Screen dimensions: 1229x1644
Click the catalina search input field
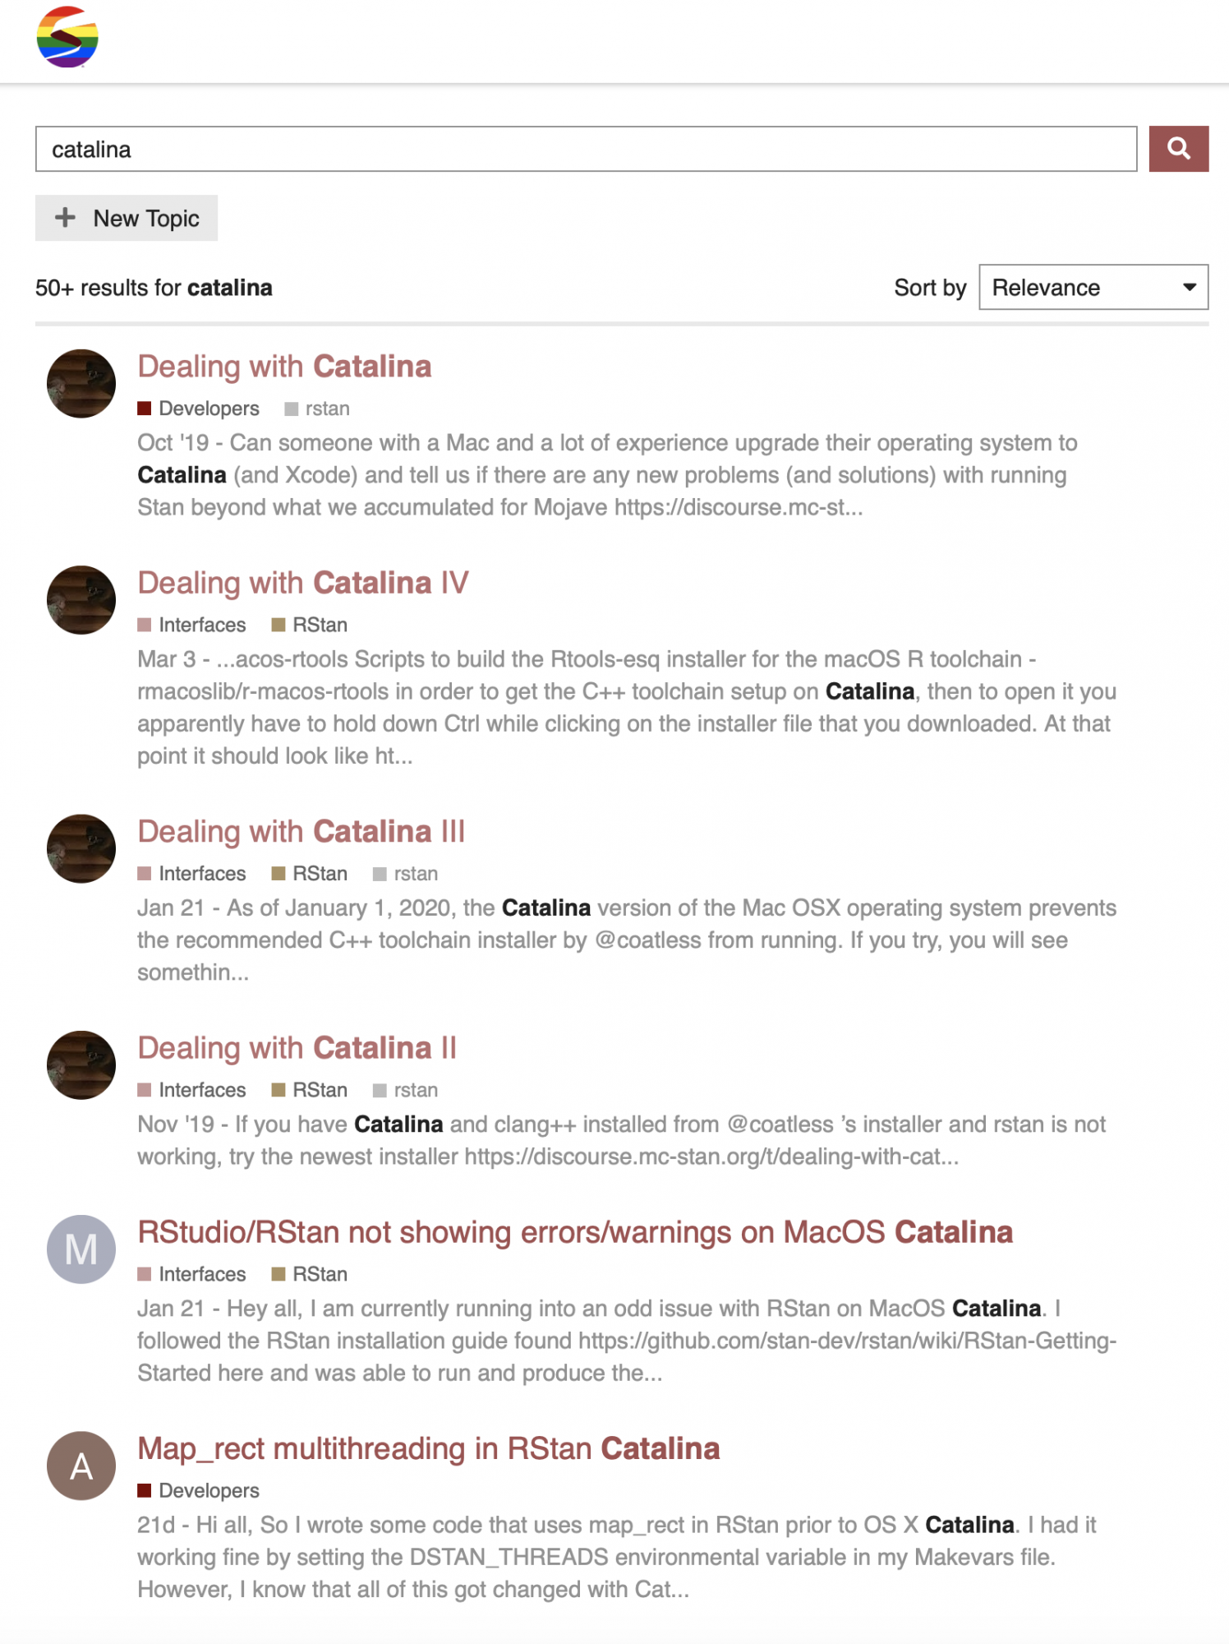coord(585,149)
